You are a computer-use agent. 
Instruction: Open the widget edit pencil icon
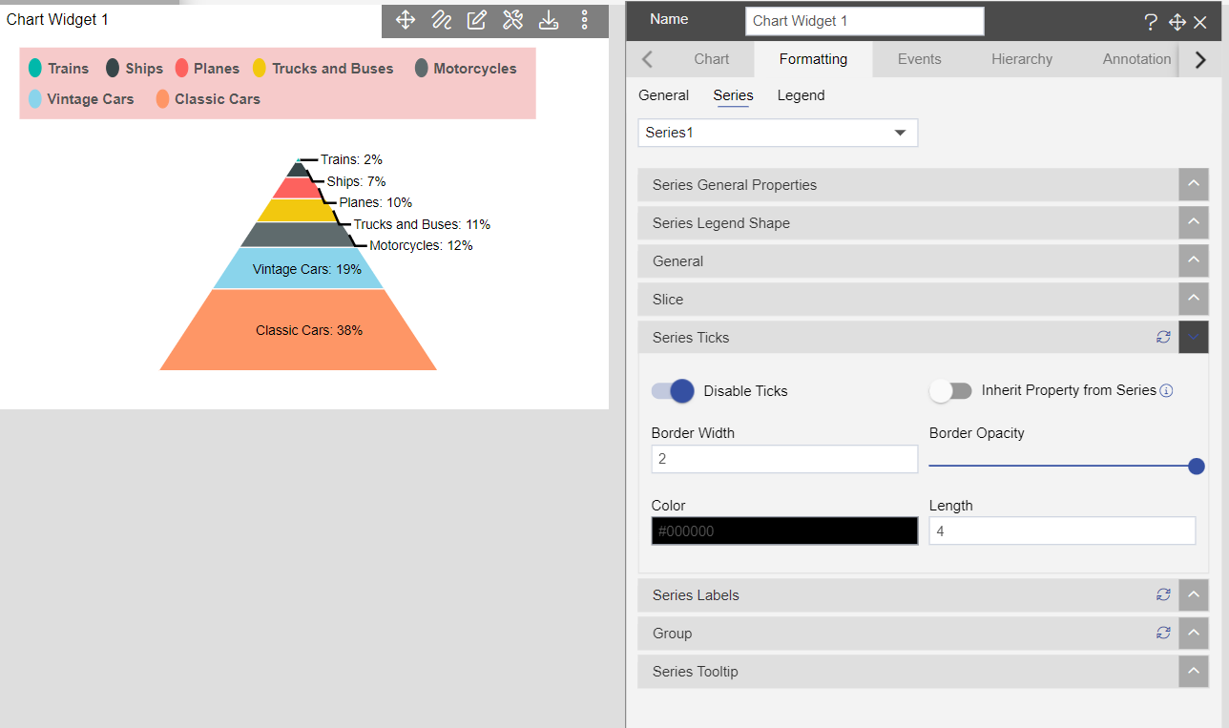click(477, 20)
